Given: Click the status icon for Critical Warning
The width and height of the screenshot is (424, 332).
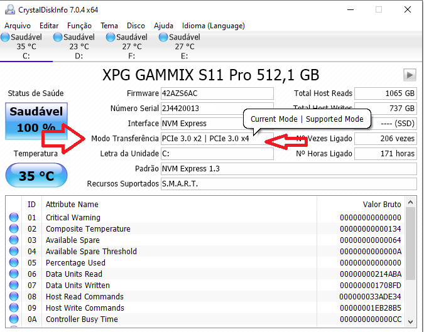Looking at the screenshot, I should pyautogui.click(x=14, y=217).
